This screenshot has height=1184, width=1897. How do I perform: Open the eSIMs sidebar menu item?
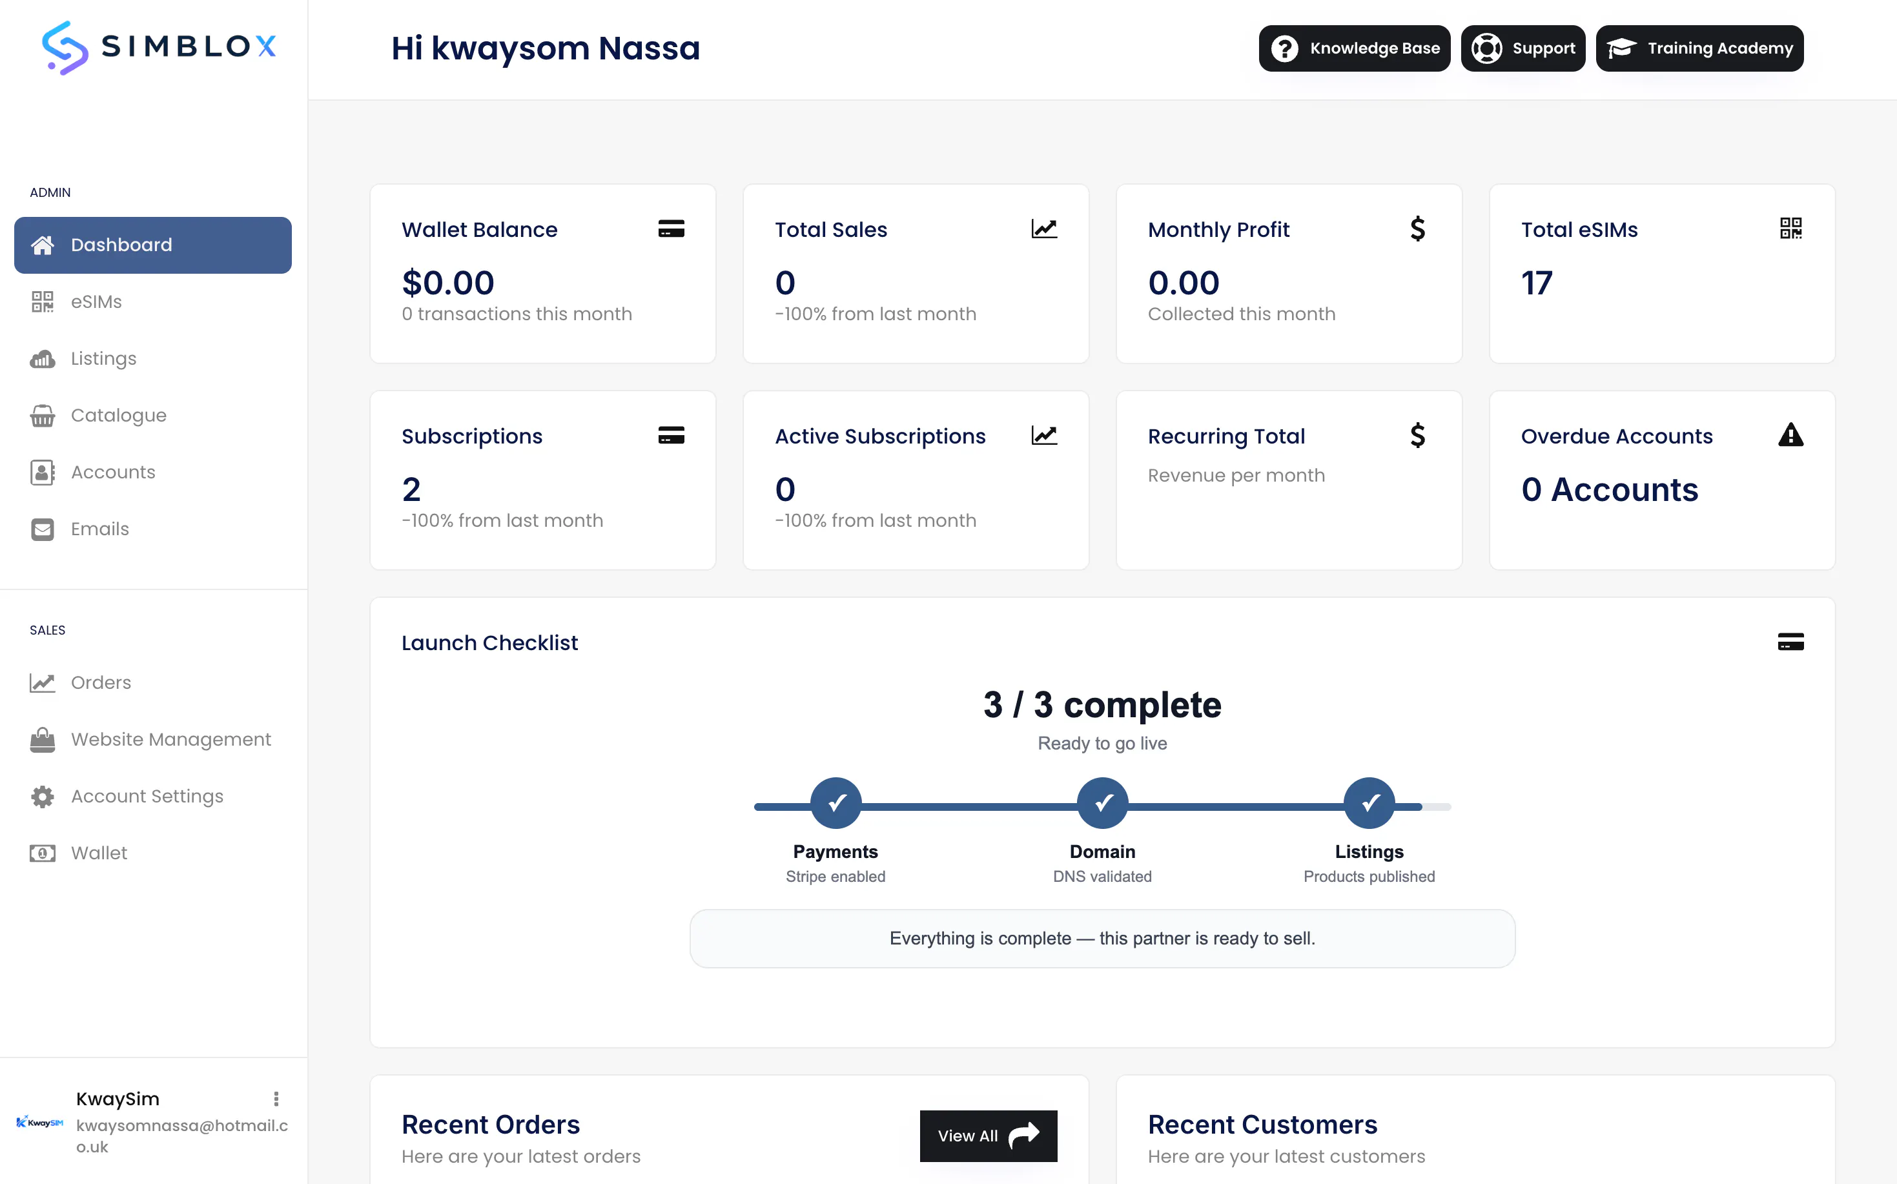153,301
